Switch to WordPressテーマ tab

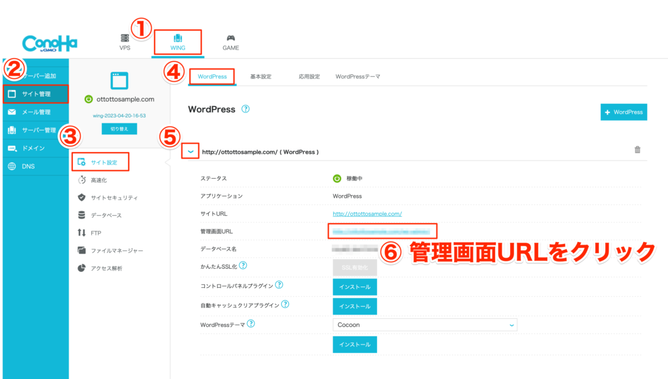358,77
